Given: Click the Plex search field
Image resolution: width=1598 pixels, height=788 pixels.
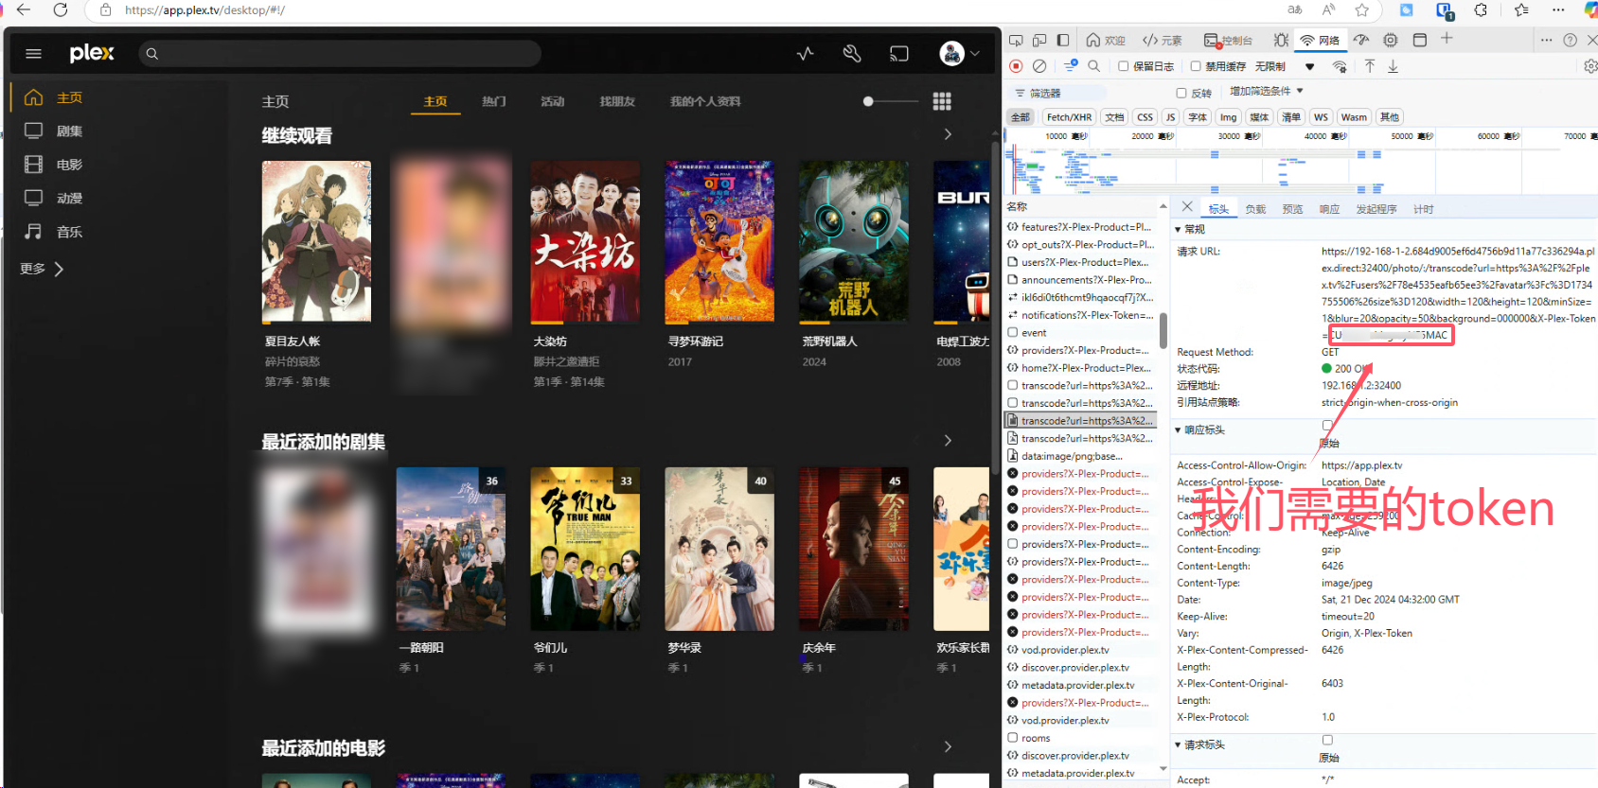Looking at the screenshot, I should [340, 54].
